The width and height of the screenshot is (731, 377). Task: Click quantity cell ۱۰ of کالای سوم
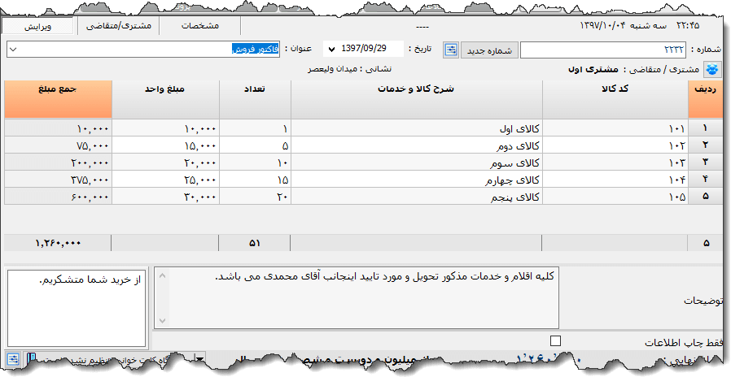[255, 162]
